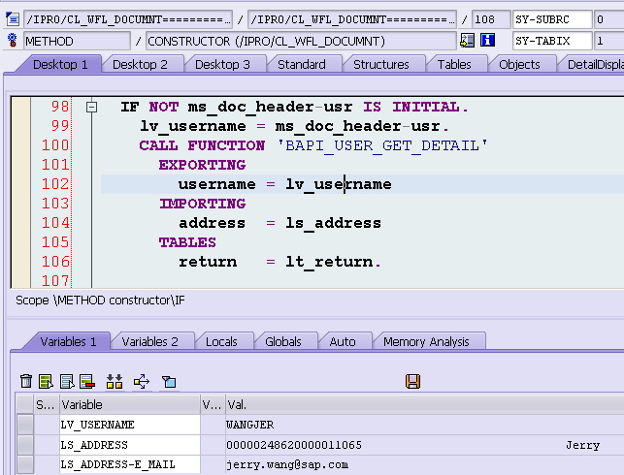Click the Val. column header

click(425, 404)
